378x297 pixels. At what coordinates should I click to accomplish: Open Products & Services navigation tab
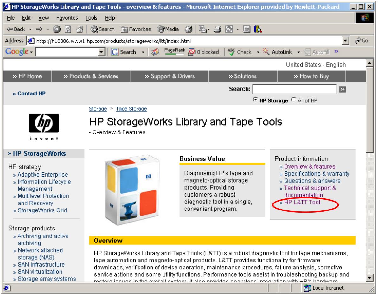tap(91, 76)
